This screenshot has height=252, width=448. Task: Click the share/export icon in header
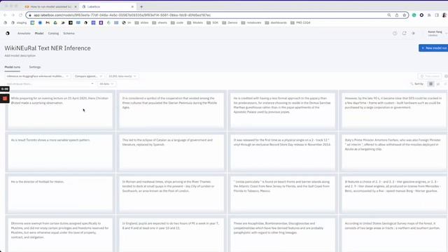[405, 34]
